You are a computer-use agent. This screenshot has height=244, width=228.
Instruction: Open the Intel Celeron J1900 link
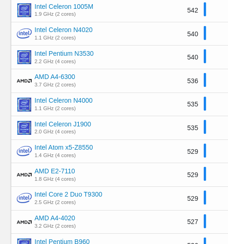coord(63,124)
